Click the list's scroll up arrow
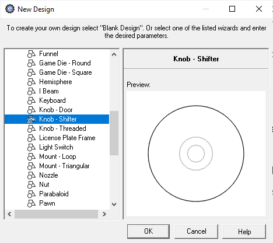 [x=114, y=54]
